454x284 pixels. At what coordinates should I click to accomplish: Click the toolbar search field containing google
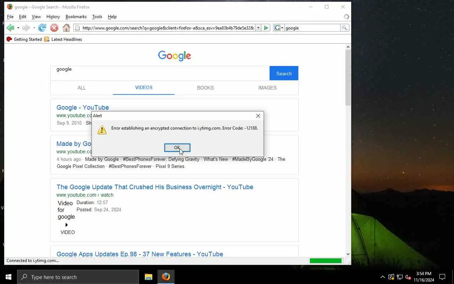[x=312, y=28]
